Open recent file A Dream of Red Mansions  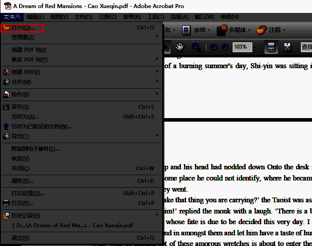pyautogui.click(x=74, y=225)
